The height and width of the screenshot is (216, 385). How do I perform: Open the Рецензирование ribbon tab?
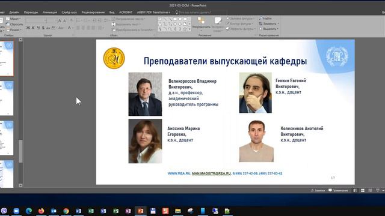coord(93,12)
